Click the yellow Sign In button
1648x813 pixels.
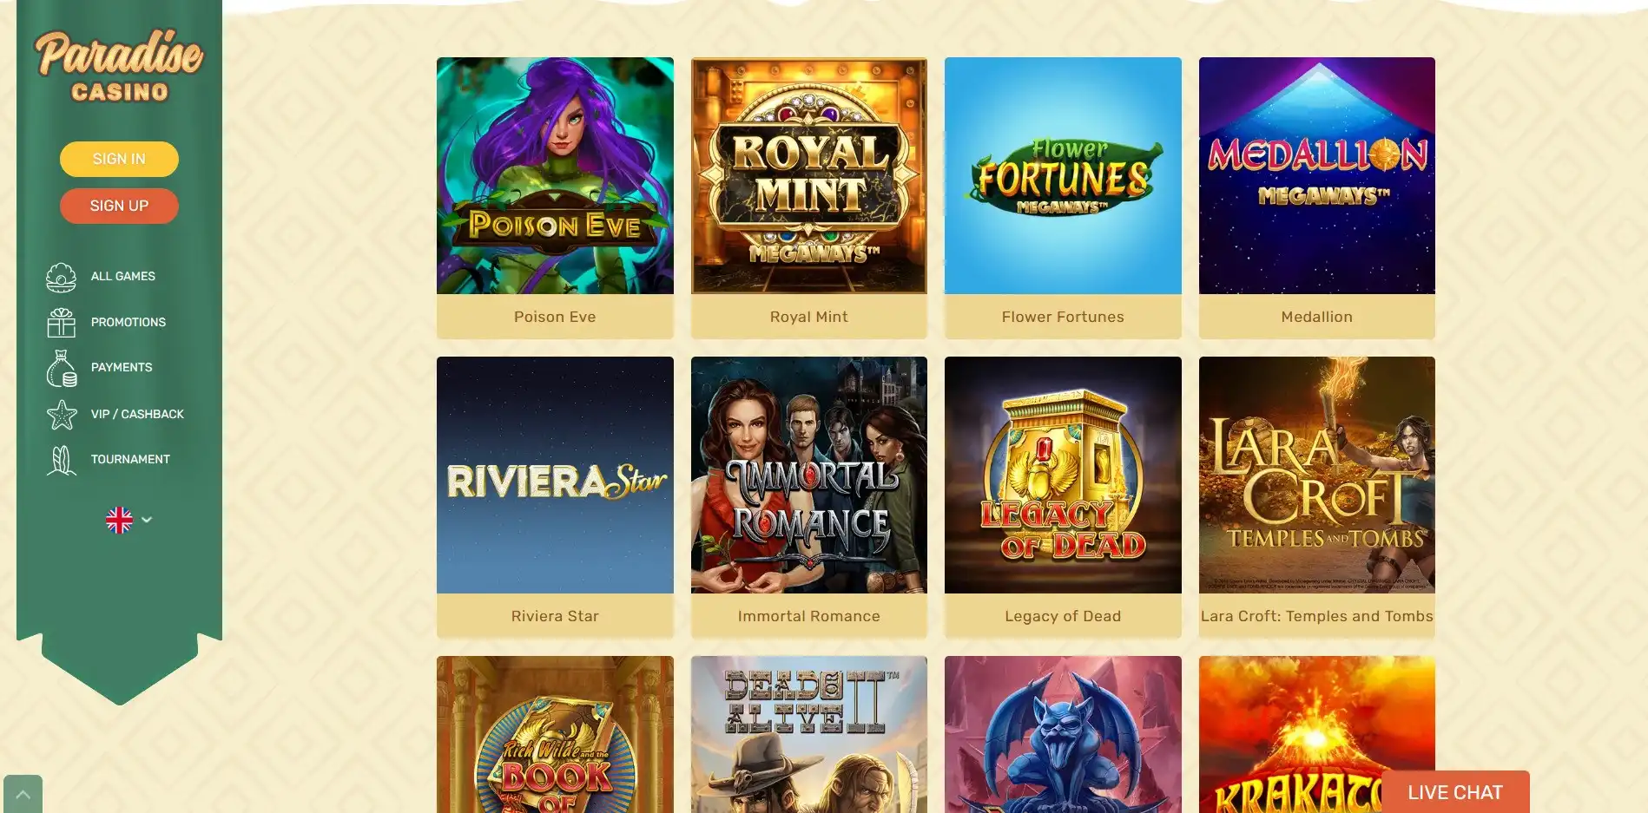point(119,159)
